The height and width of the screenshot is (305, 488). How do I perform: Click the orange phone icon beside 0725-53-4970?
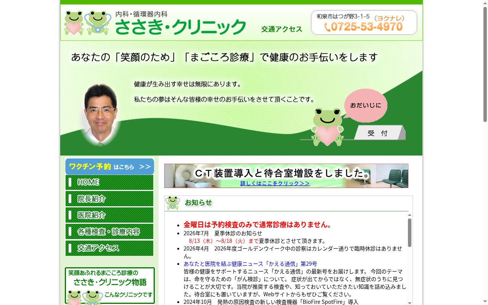(327, 27)
